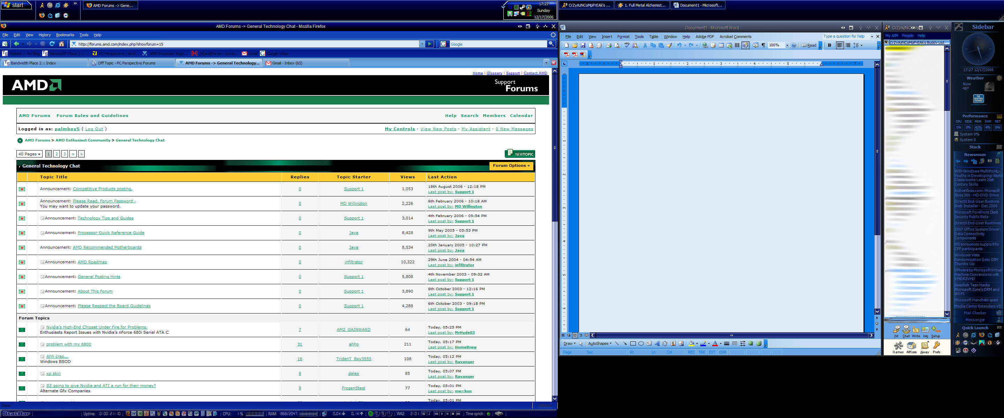Click the Log Out link on forum
The height and width of the screenshot is (418, 1004).
94,129
